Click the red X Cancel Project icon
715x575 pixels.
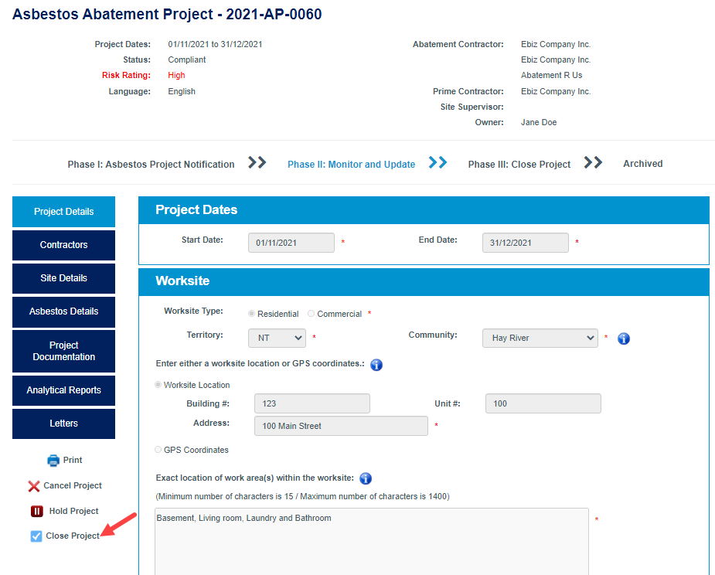34,486
